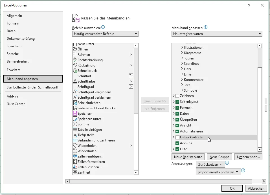Check the Zeichnen tab checkbox
270x195 pixels.
[x=177, y=96]
